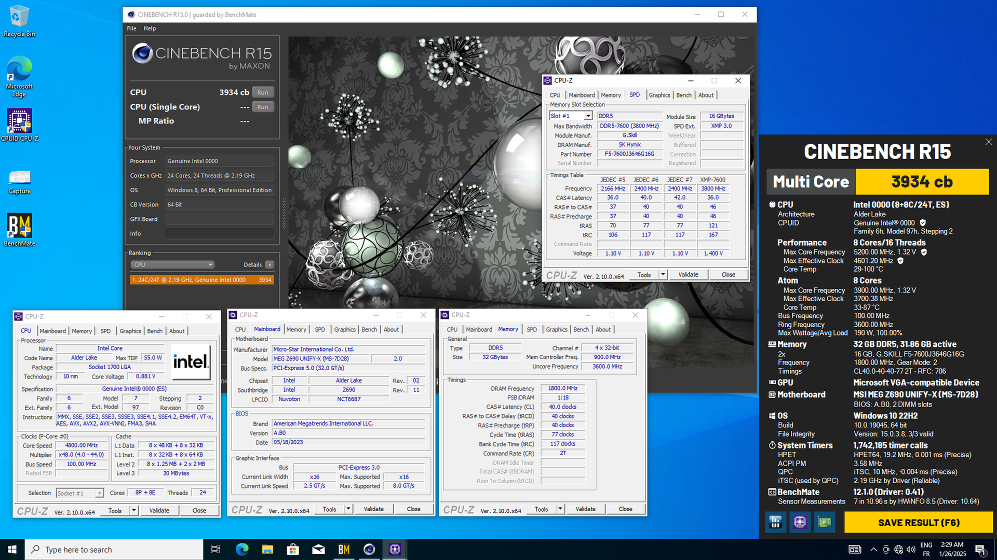Screen dimensions: 997x560
Task: Open the Socket #1 selection dropdown
Action: pos(99,493)
